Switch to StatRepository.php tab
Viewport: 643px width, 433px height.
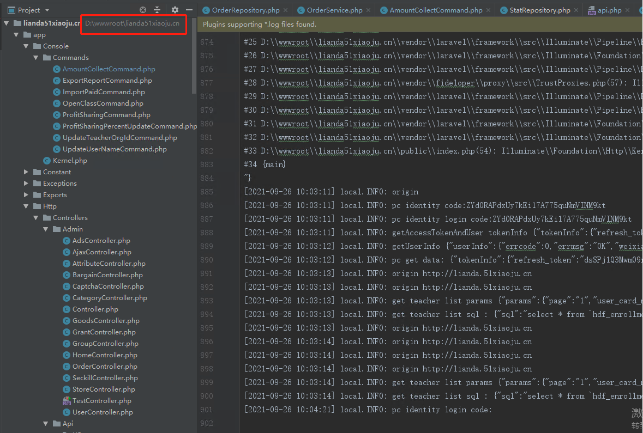[x=540, y=10]
